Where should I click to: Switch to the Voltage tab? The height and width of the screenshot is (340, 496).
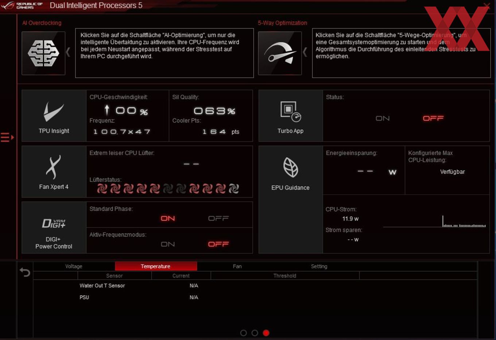74,266
